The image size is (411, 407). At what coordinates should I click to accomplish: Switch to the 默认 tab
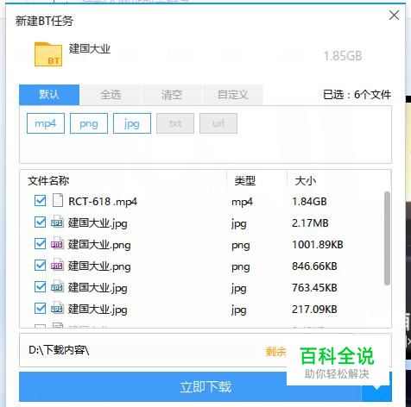[x=49, y=95]
